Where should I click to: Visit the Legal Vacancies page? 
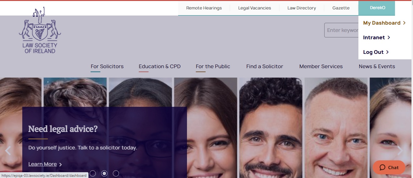(254, 8)
